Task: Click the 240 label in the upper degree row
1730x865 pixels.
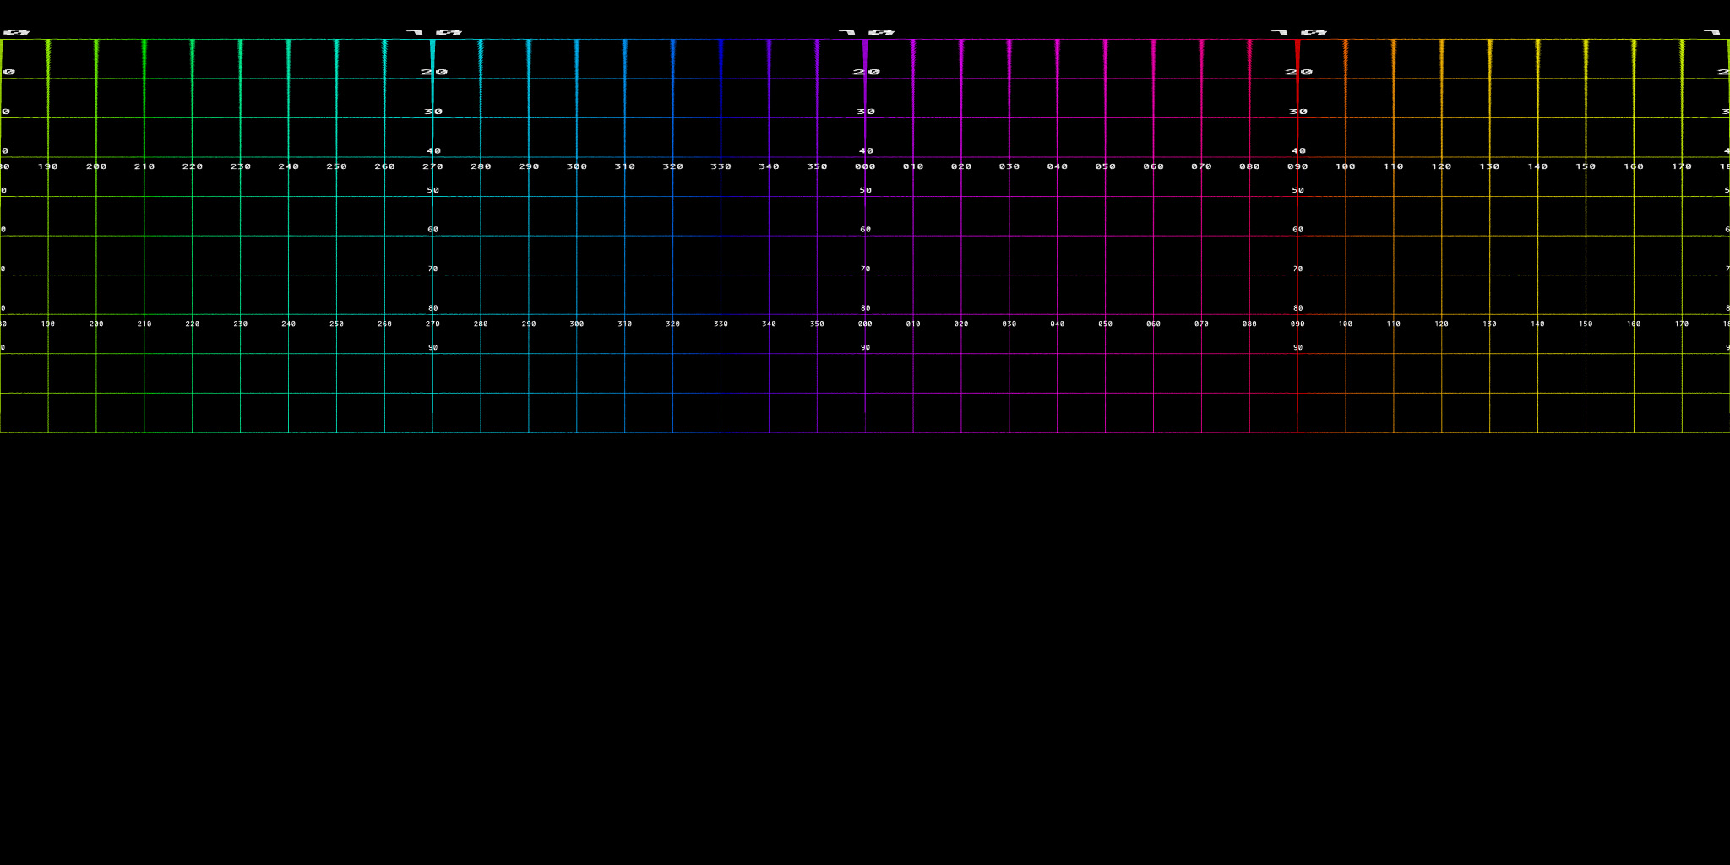Action: point(289,166)
